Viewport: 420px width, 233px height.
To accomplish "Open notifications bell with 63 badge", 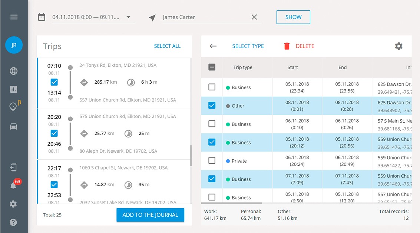I will (14, 185).
